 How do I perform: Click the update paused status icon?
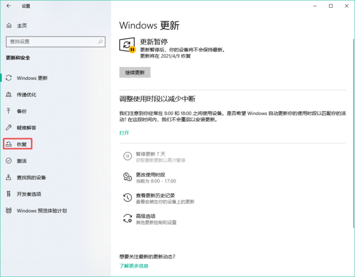(x=127, y=45)
